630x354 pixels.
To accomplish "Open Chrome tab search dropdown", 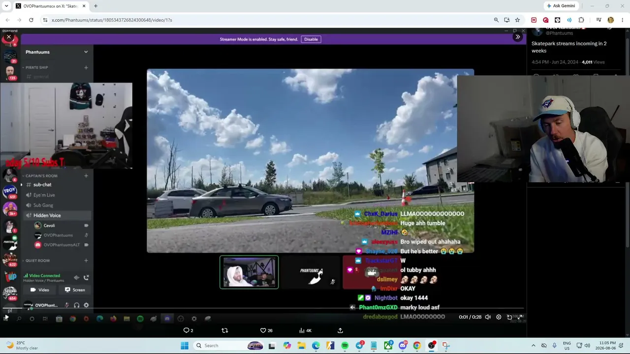I will pos(6,6).
